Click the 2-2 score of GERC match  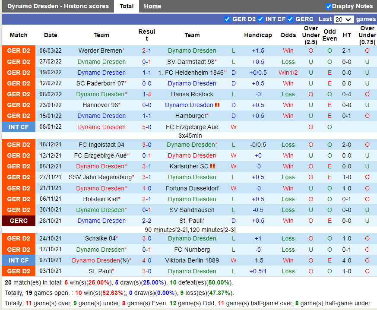(x=146, y=221)
